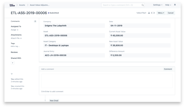Screen dimensions: 185x108
Task: Click the Submitted status indicator
Action: click(53, 13)
